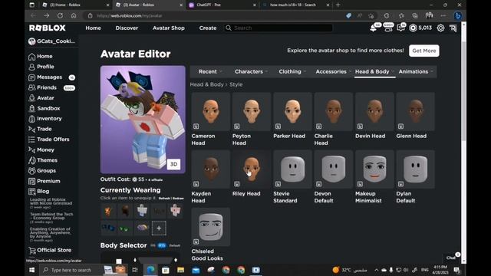Toggle avatar preview to 3D

174,164
